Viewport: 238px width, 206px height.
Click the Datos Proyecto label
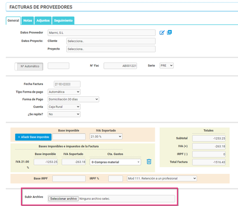(x=32, y=41)
